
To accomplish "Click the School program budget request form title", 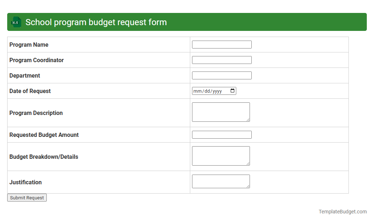I will click(x=96, y=22).
